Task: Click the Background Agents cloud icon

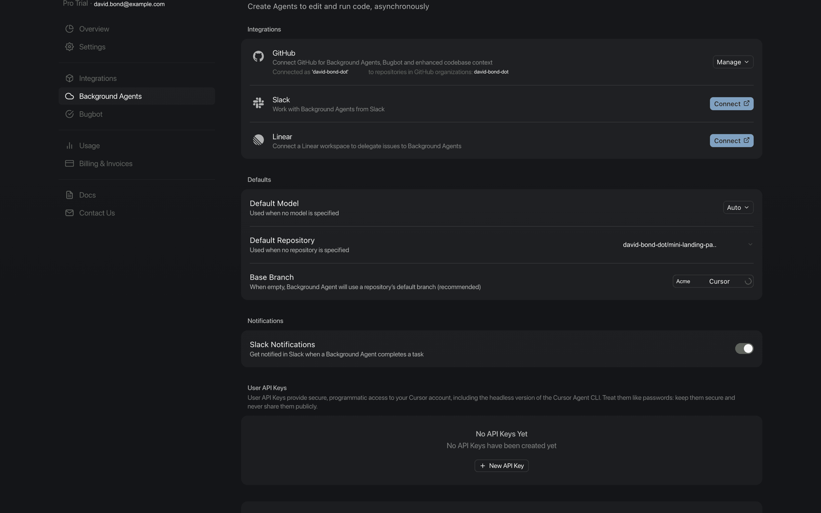Action: 69,96
